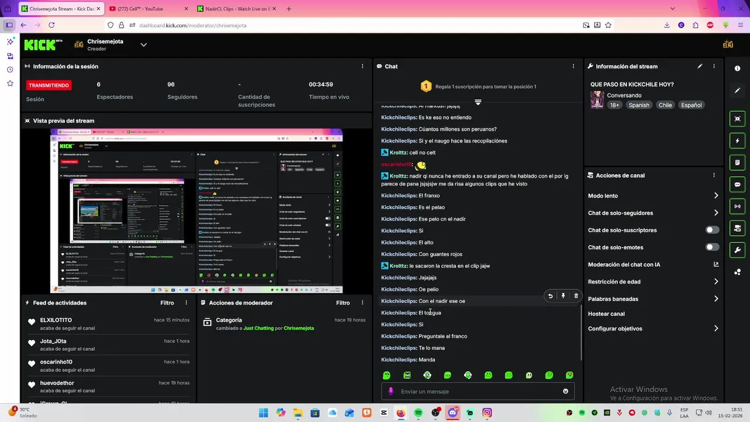The image size is (750, 422).
Task: Click the purple microphone icon in chat box
Action: point(391,391)
